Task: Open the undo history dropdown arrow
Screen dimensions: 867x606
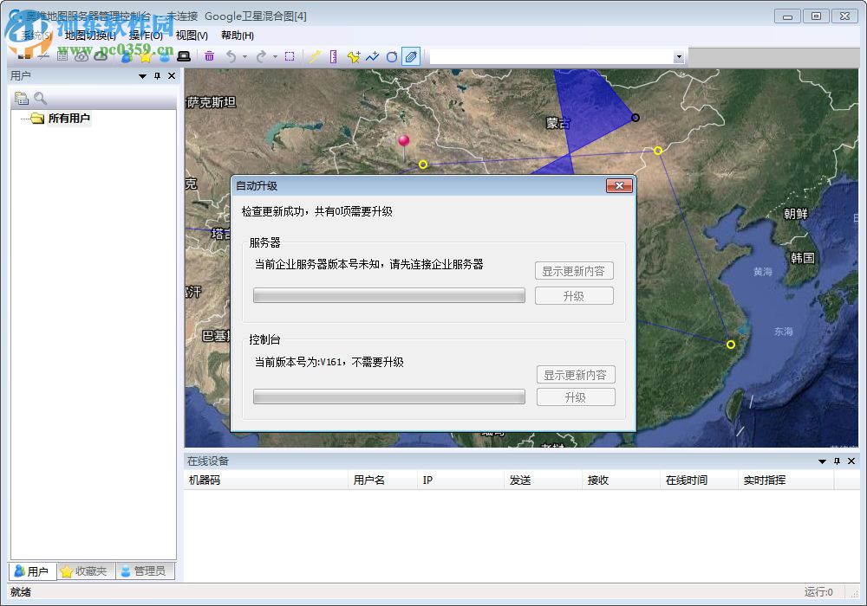Action: tap(244, 56)
